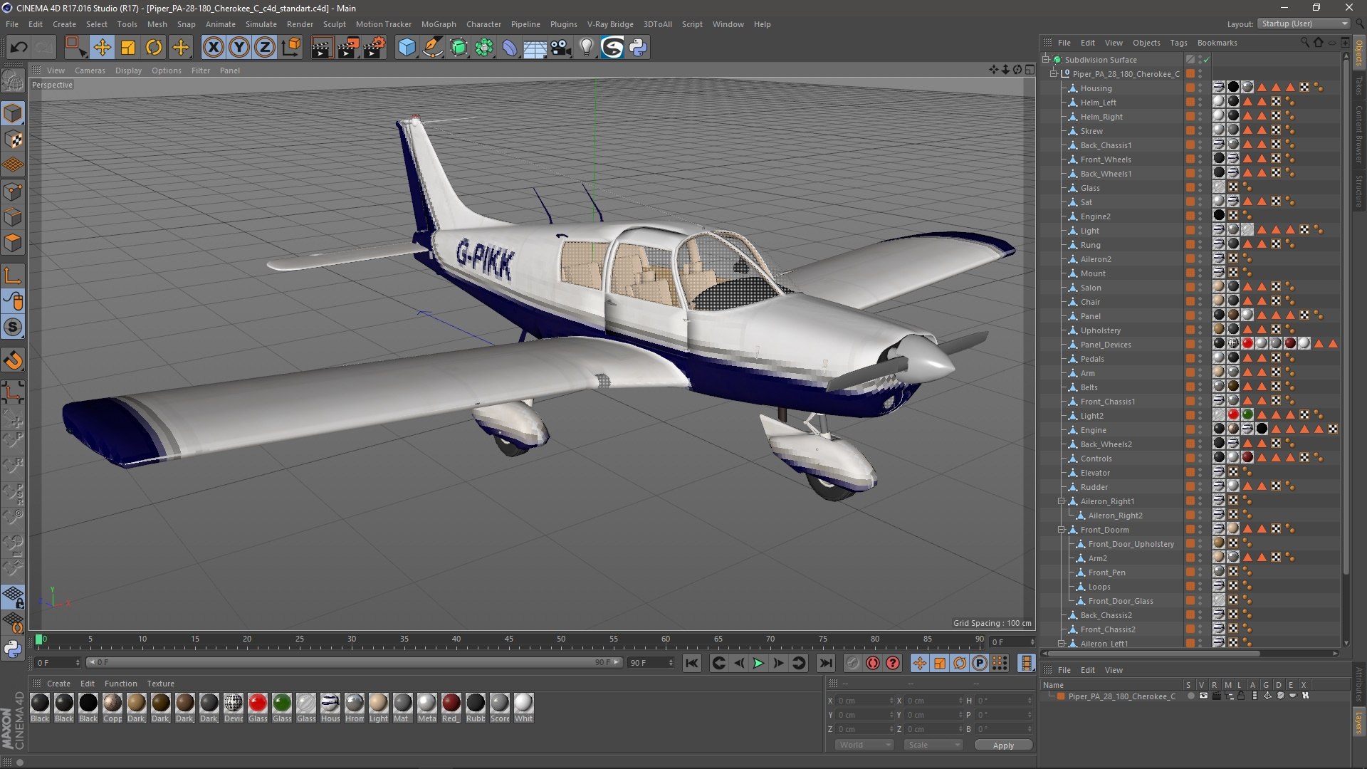Open the MoGraph menu
Screen dimensions: 1367x769
coord(439,24)
